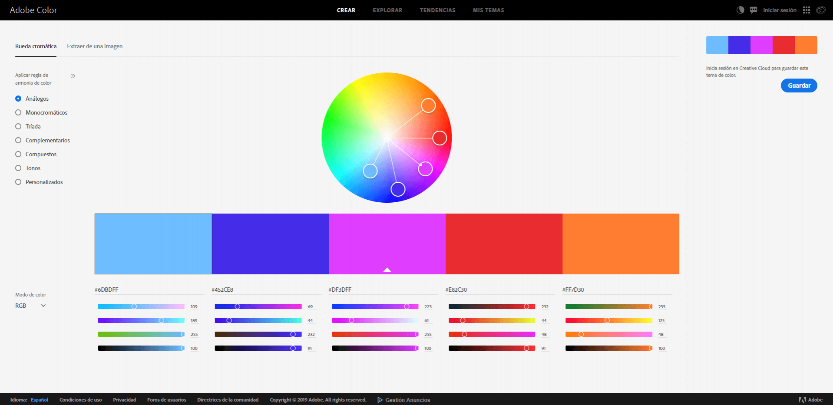Open the Creative Cloud icon in header
The height and width of the screenshot is (405, 833).
[x=821, y=10]
